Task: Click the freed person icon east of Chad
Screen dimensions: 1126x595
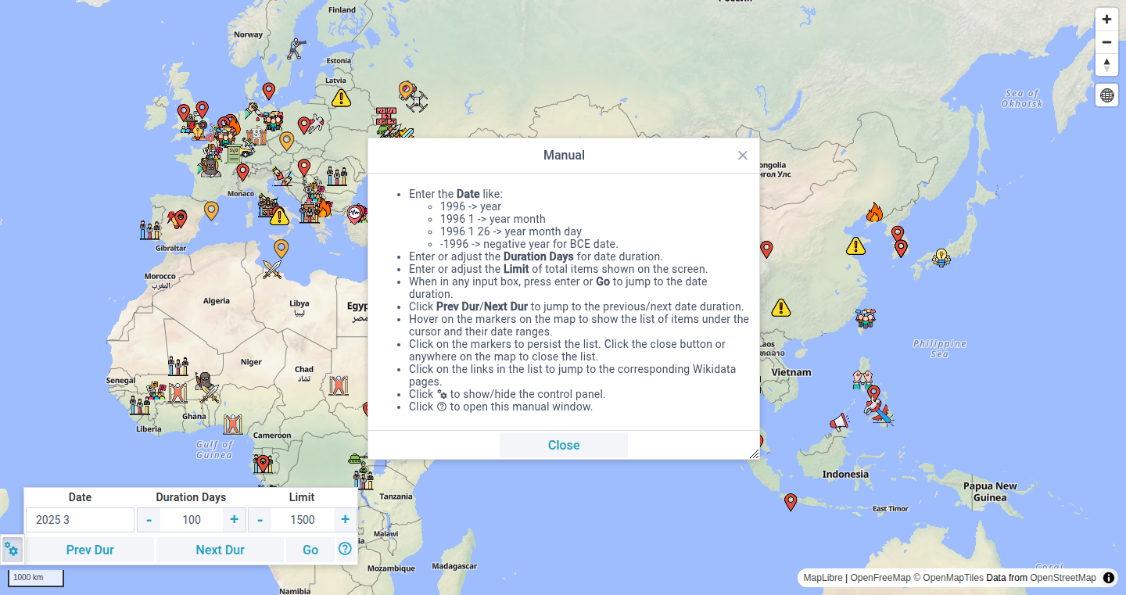Action: pos(338,385)
